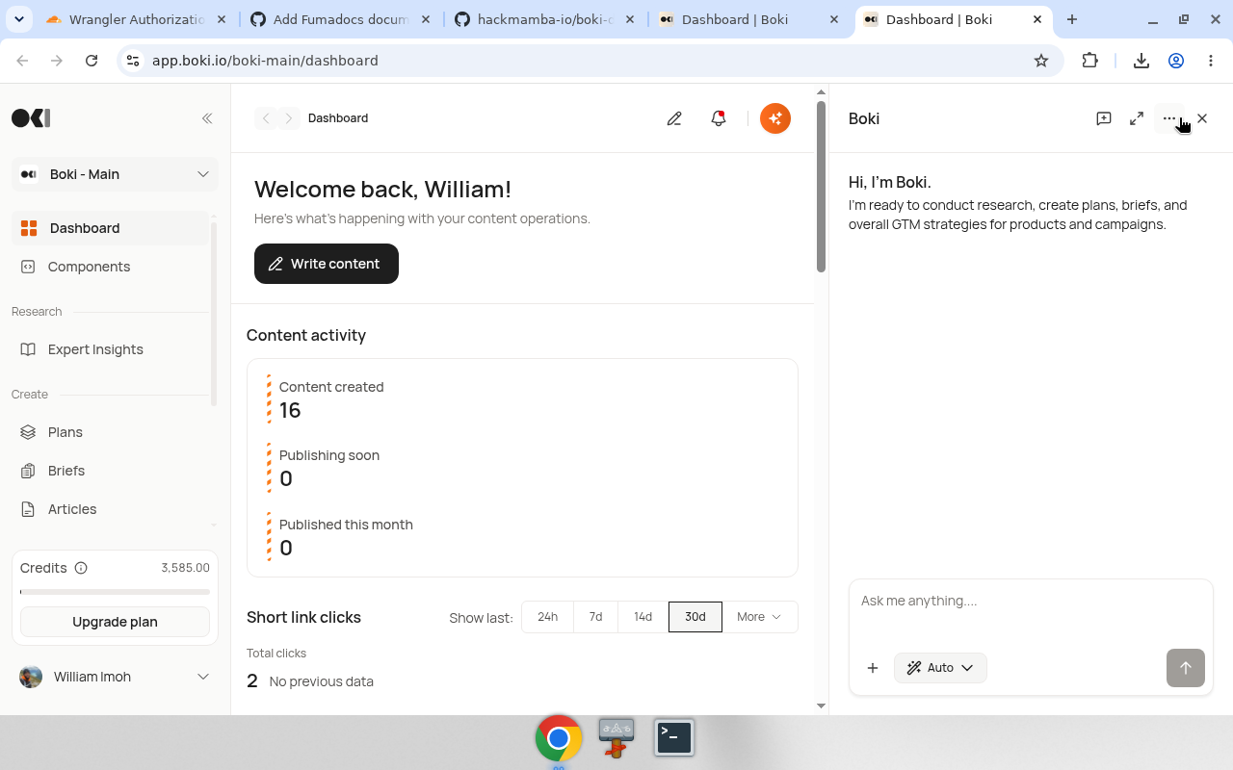The height and width of the screenshot is (770, 1233).
Task: Open the terminal icon in the dock
Action: 674,737
